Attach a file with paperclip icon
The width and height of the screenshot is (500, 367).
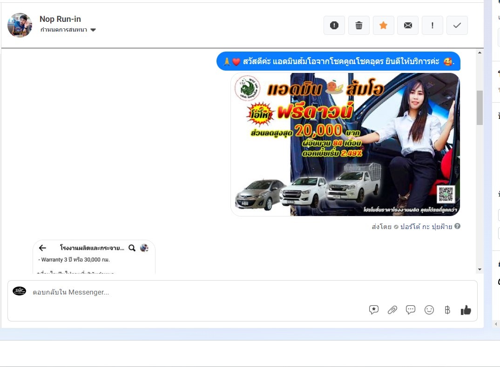(x=392, y=310)
